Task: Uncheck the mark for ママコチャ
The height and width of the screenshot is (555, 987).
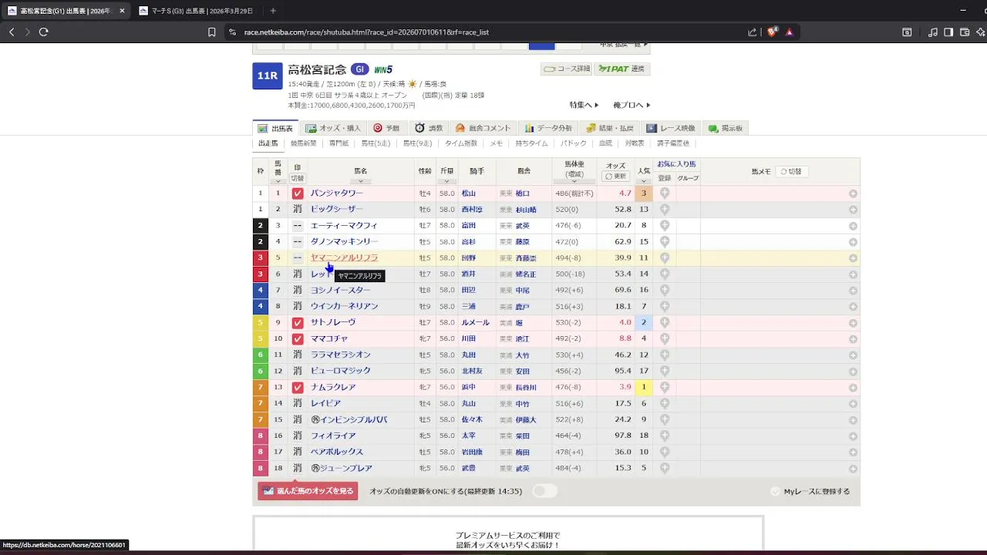Action: [298, 339]
